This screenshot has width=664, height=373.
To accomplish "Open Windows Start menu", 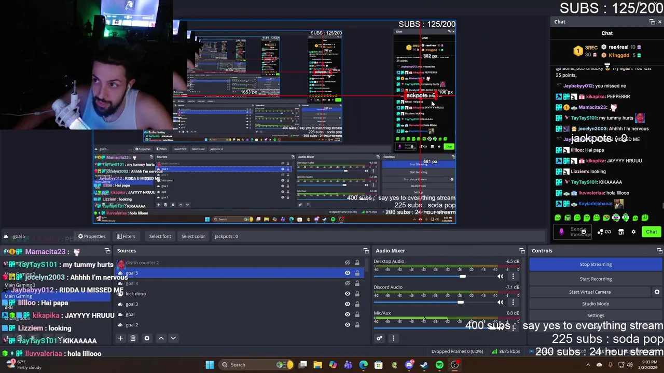I will [x=210, y=365].
